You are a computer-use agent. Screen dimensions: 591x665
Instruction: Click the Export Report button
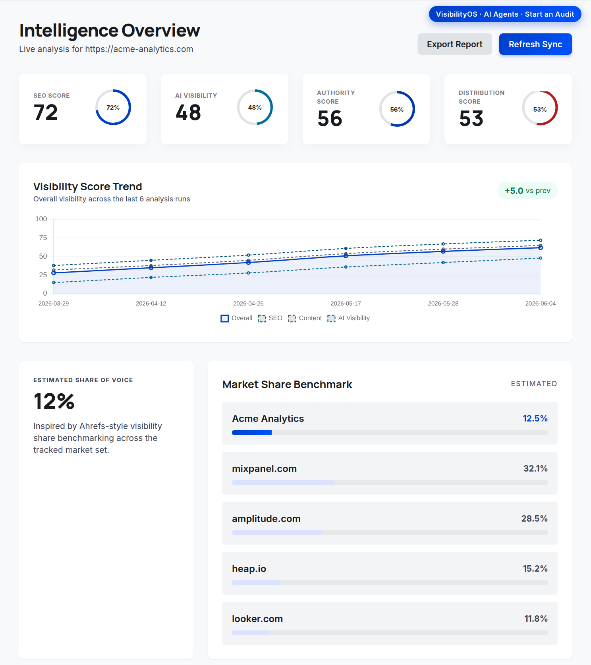pyautogui.click(x=454, y=44)
